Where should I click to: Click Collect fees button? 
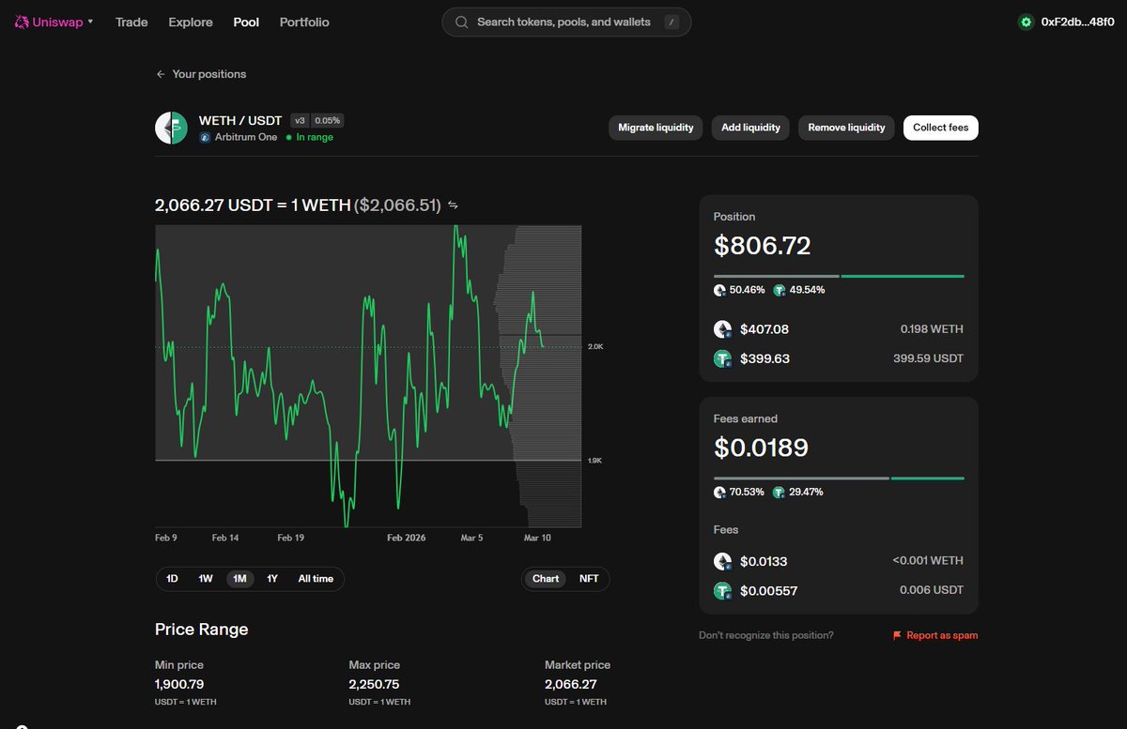coord(941,128)
